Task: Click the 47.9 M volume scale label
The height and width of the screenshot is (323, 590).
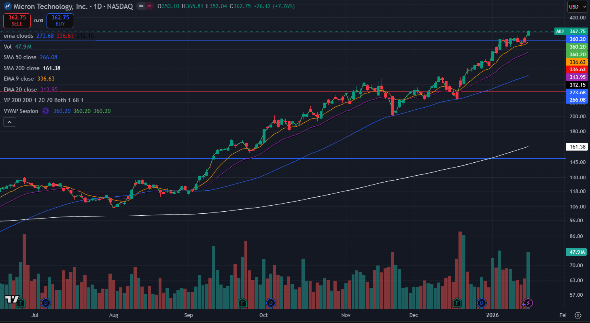Action: [x=577, y=252]
